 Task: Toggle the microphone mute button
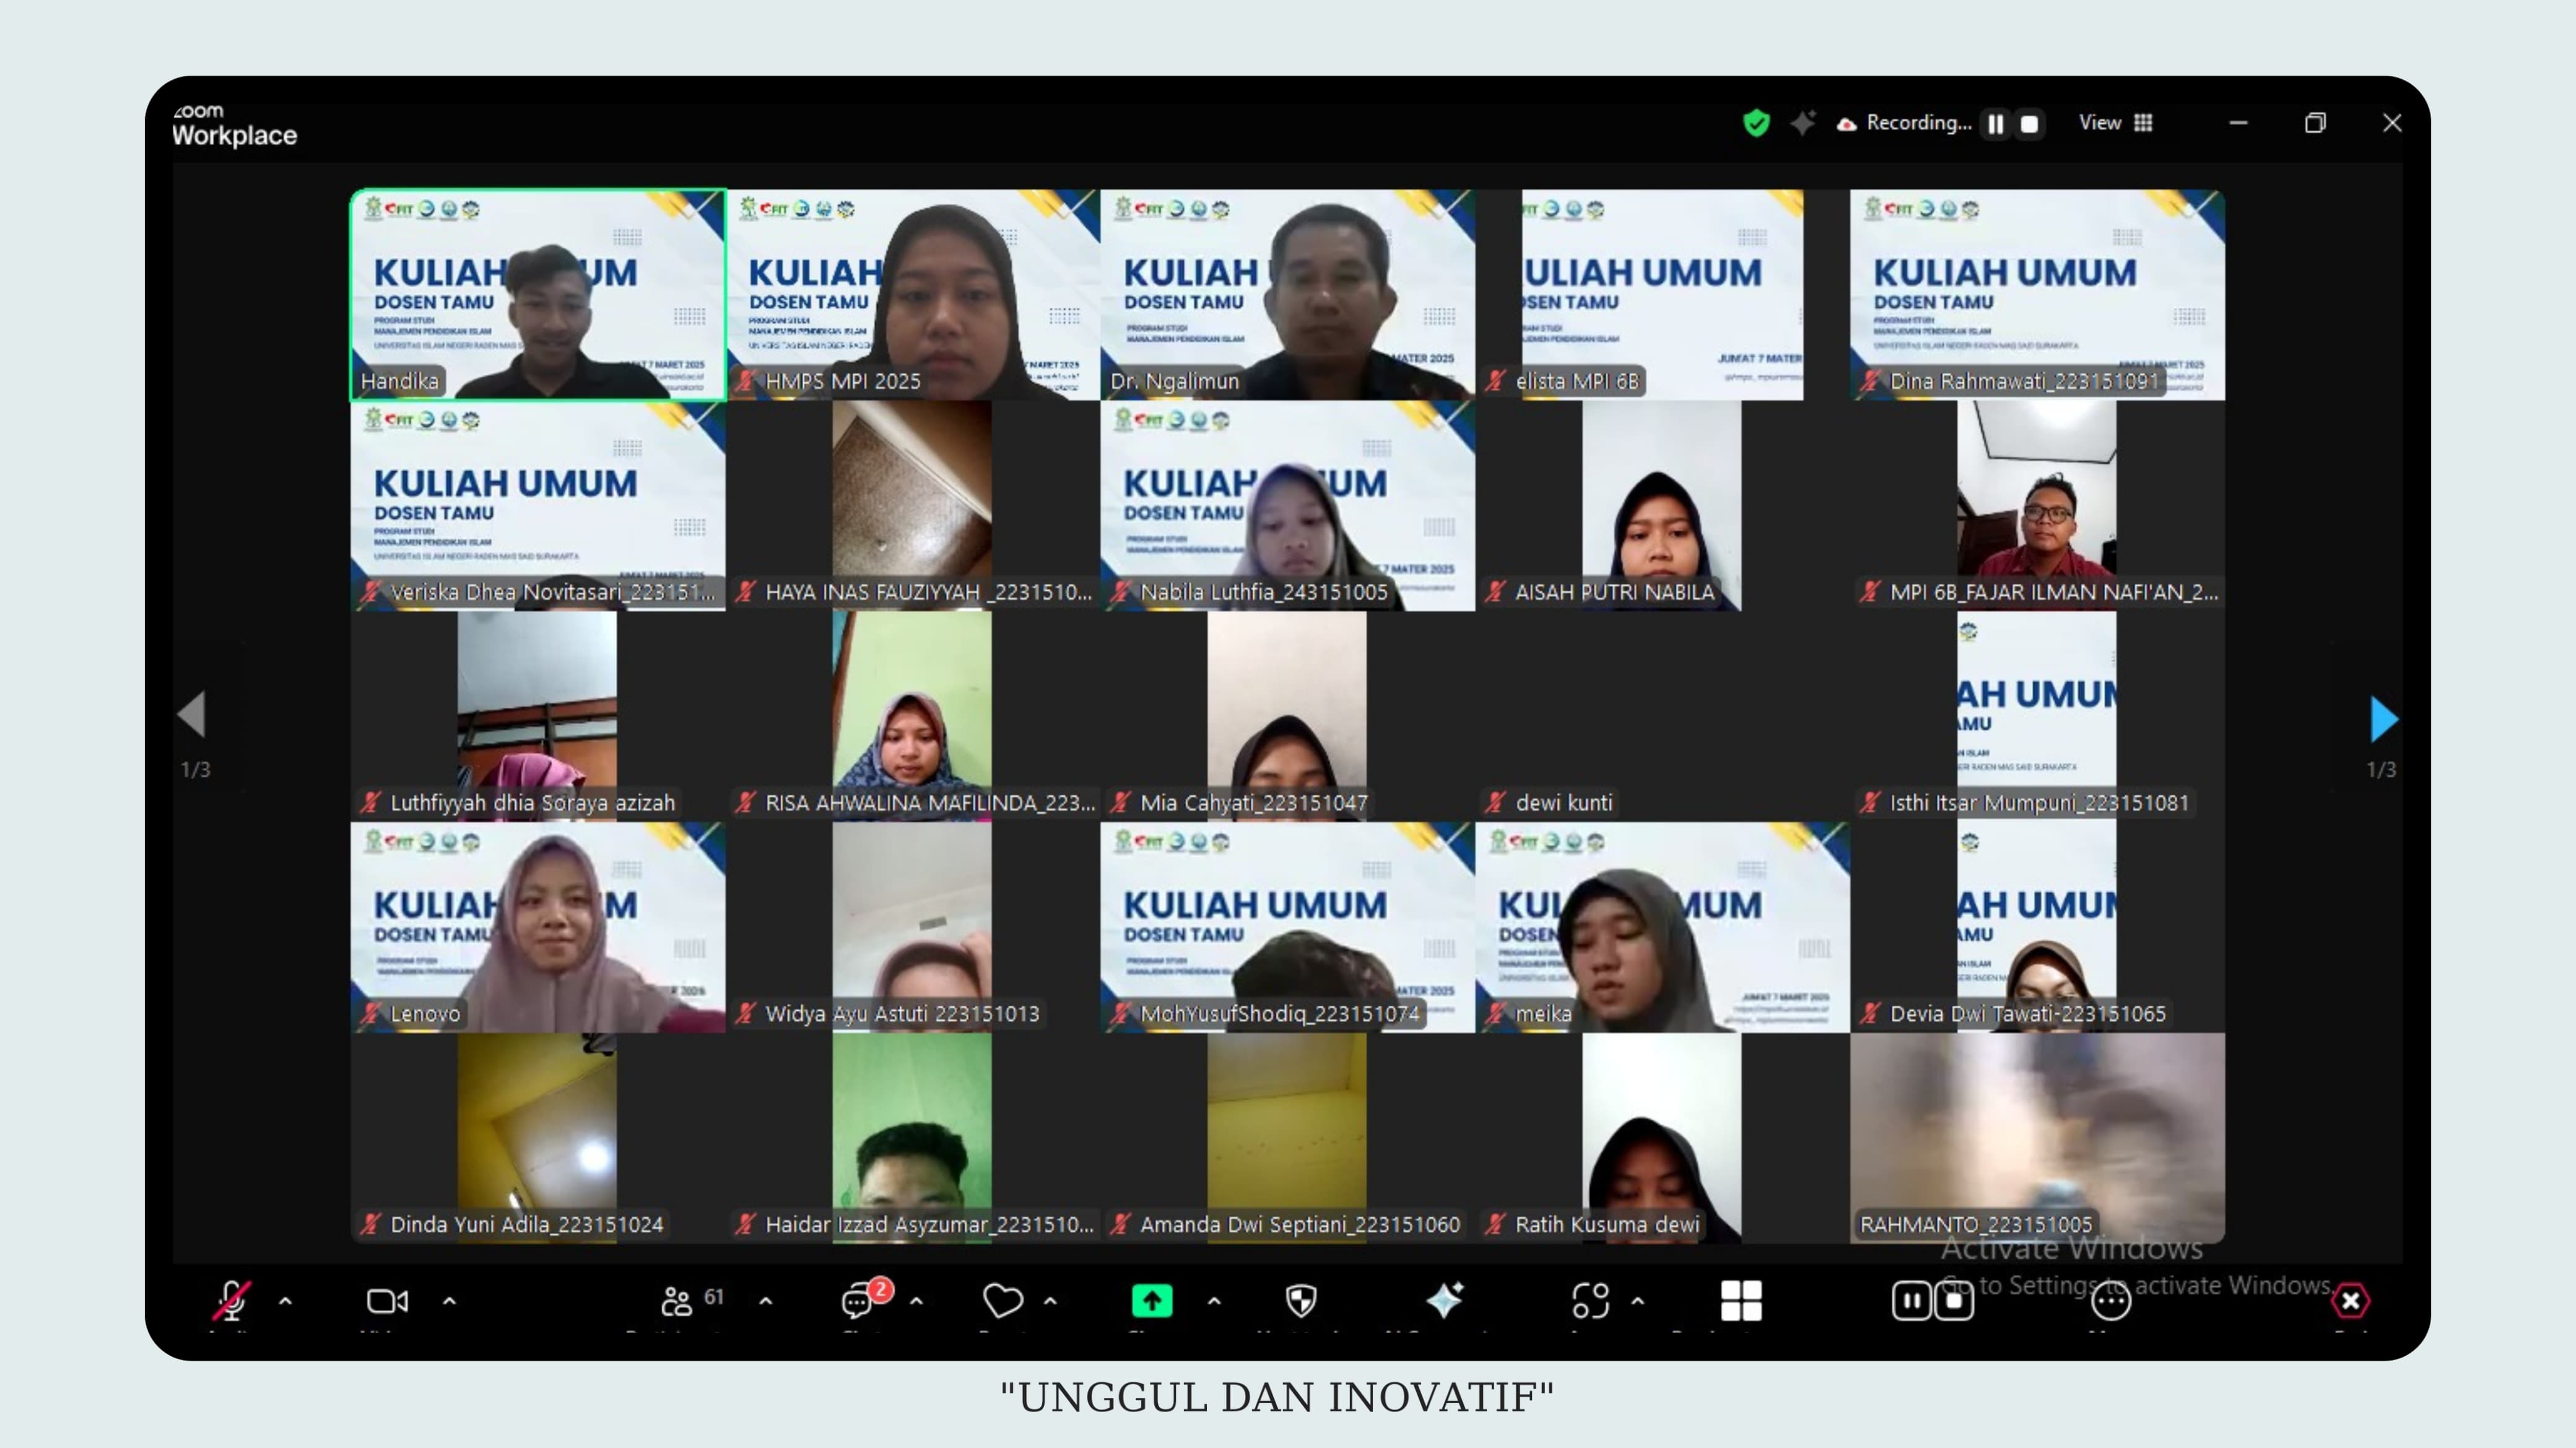click(232, 1301)
